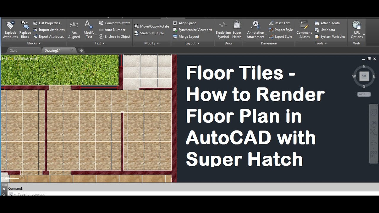Expand the Blocks panel dropdown
The height and width of the screenshot is (213, 379).
click(x=34, y=43)
